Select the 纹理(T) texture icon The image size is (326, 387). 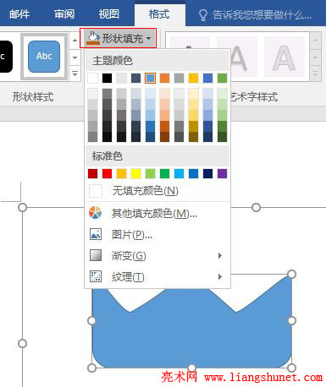pyautogui.click(x=96, y=276)
